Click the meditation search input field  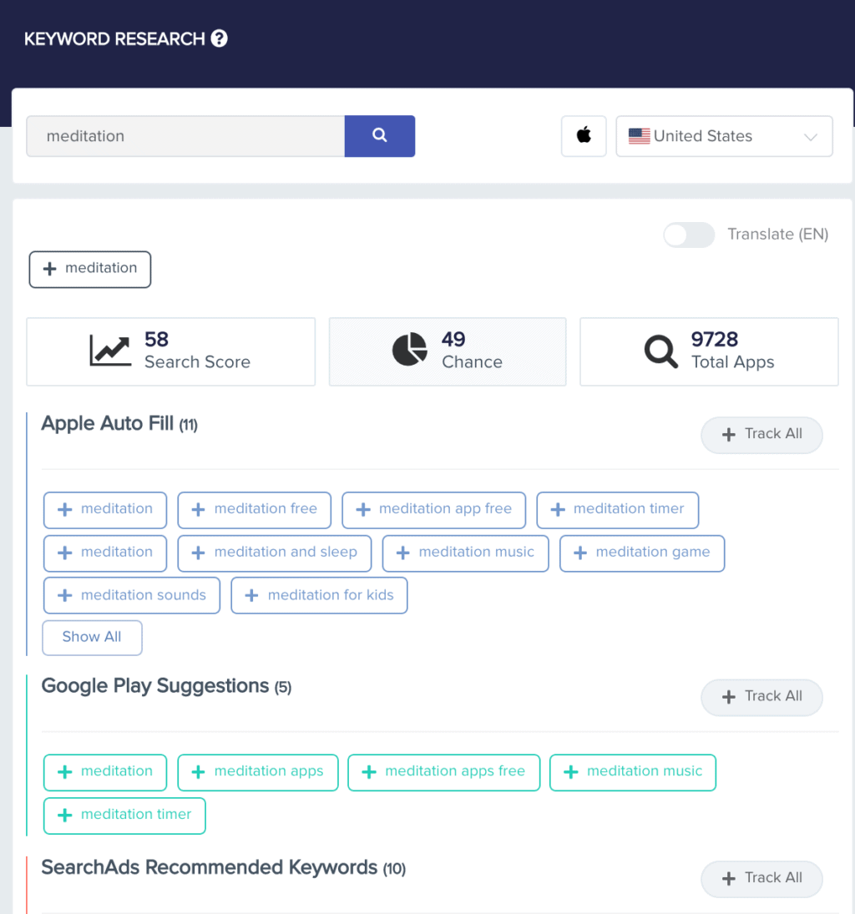point(185,135)
